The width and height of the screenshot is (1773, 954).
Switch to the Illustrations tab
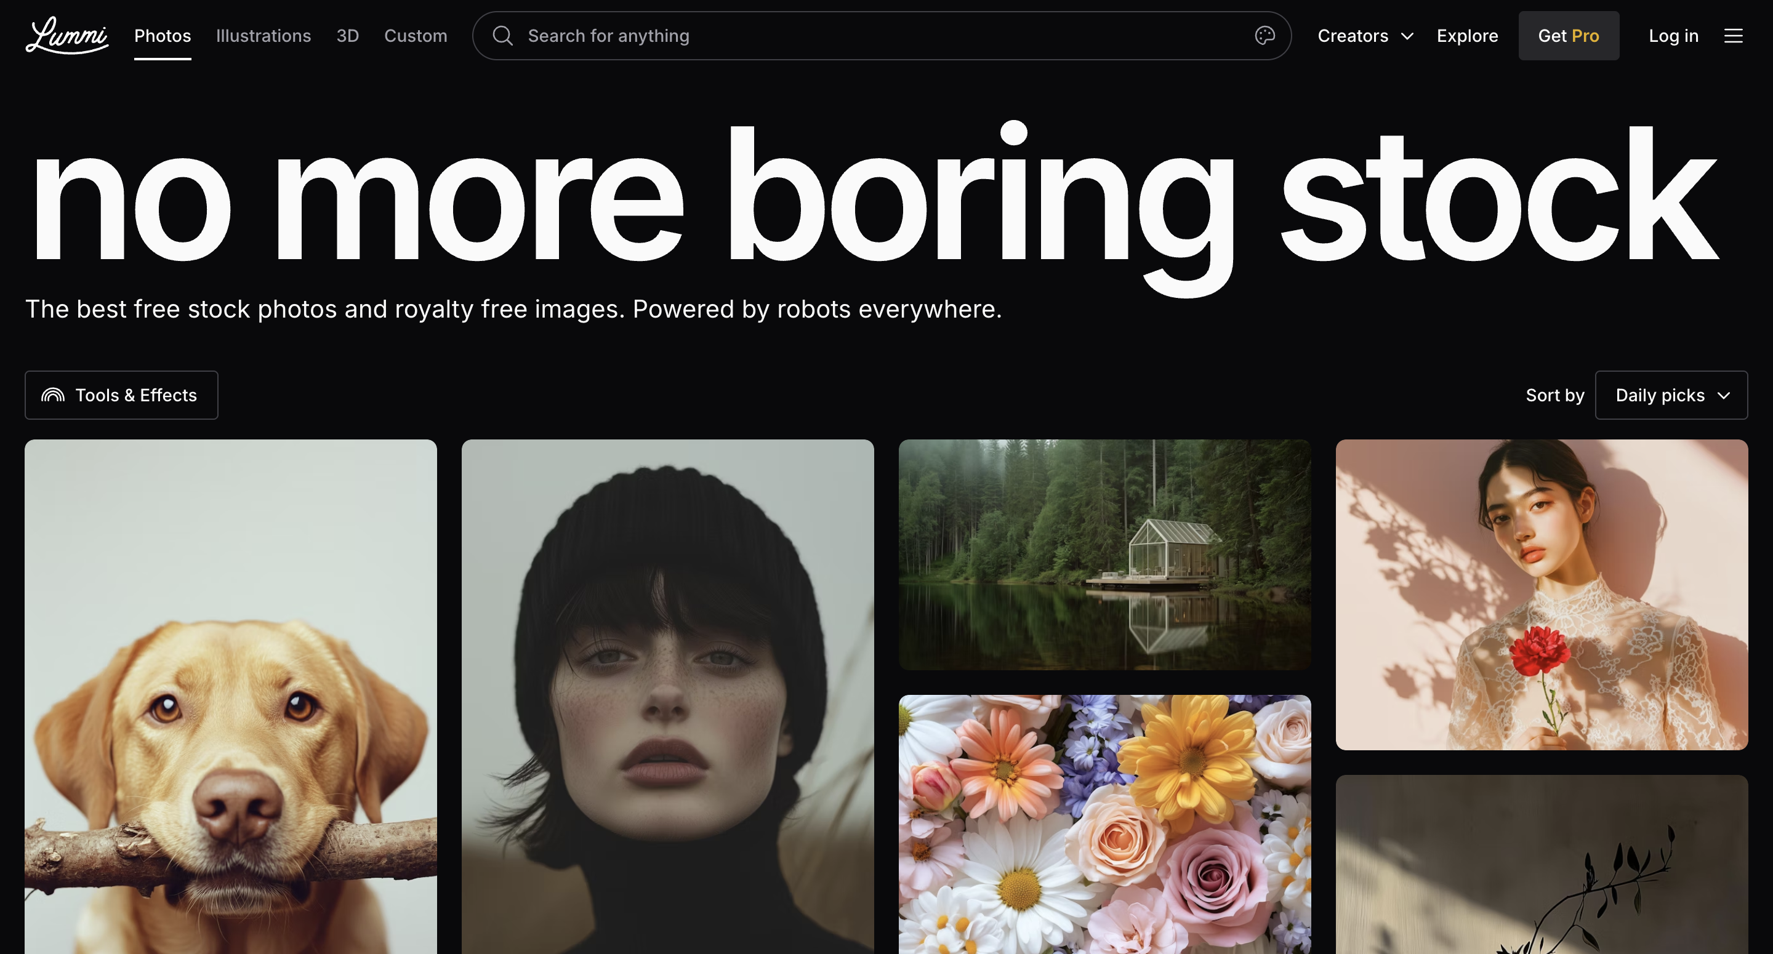pos(263,36)
